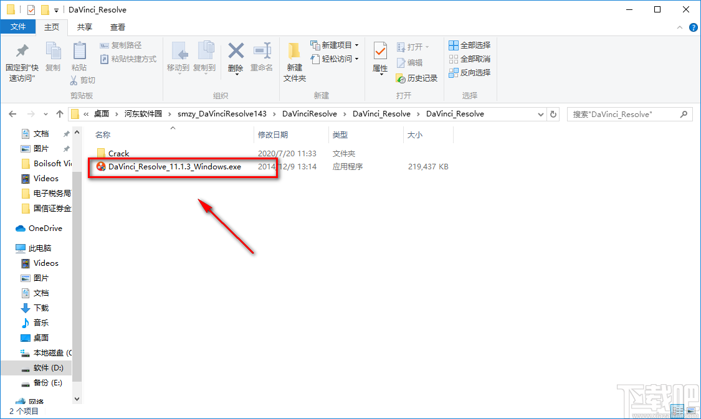This screenshot has height=419, width=701.
Task: Open the address bar history dropdown
Action: [x=540, y=115]
